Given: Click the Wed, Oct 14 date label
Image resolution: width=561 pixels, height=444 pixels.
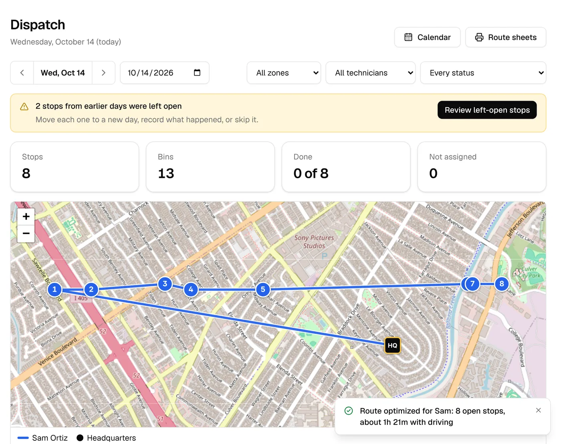Looking at the screenshot, I should pyautogui.click(x=63, y=73).
